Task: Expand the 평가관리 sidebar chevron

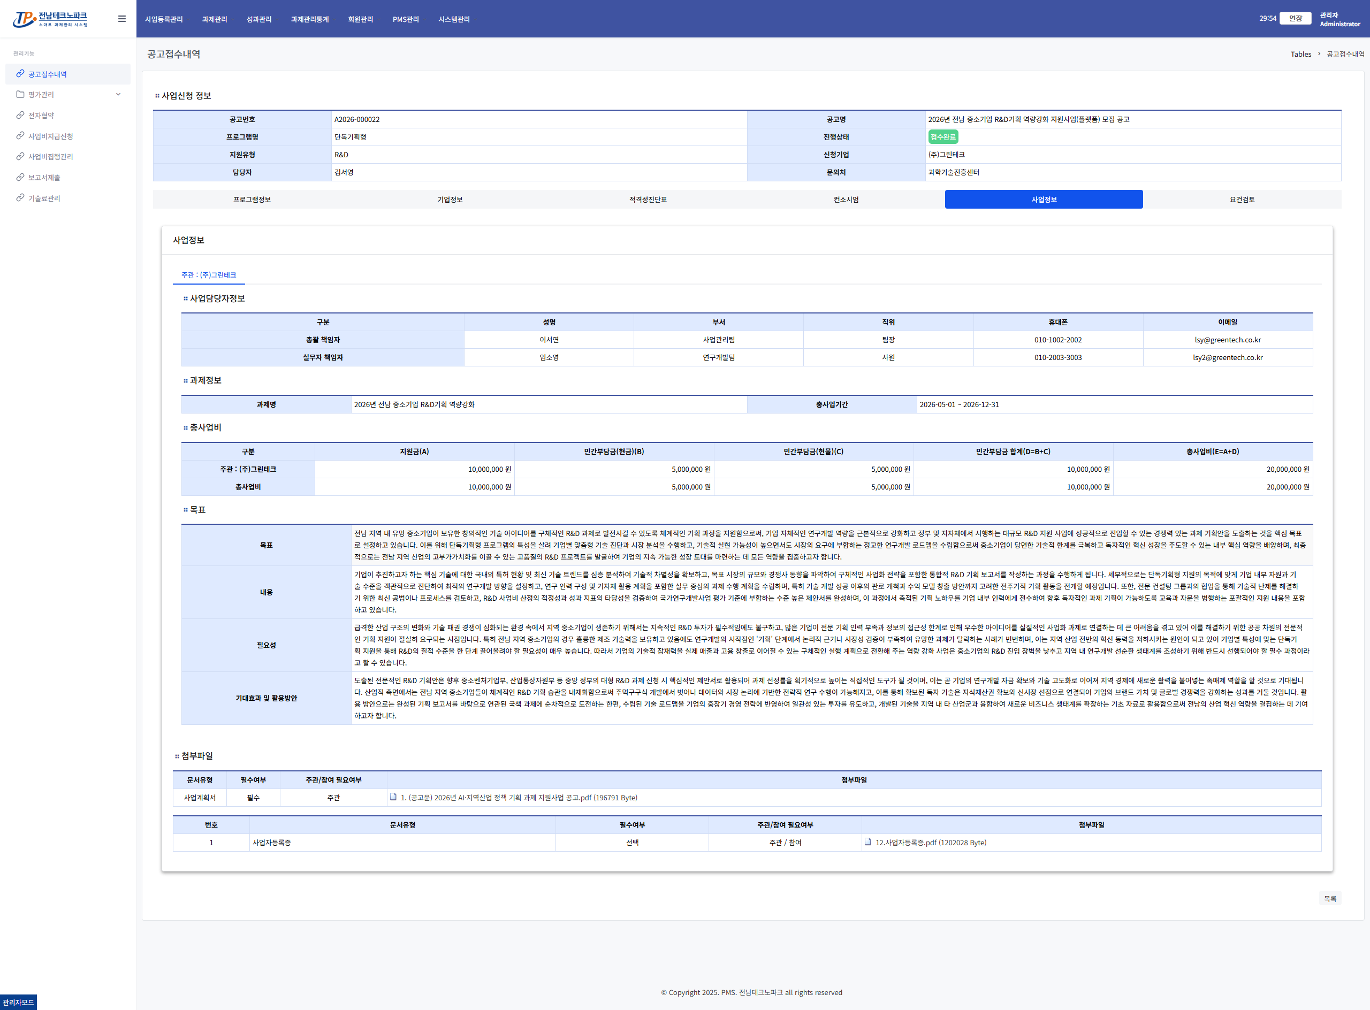Action: tap(118, 94)
